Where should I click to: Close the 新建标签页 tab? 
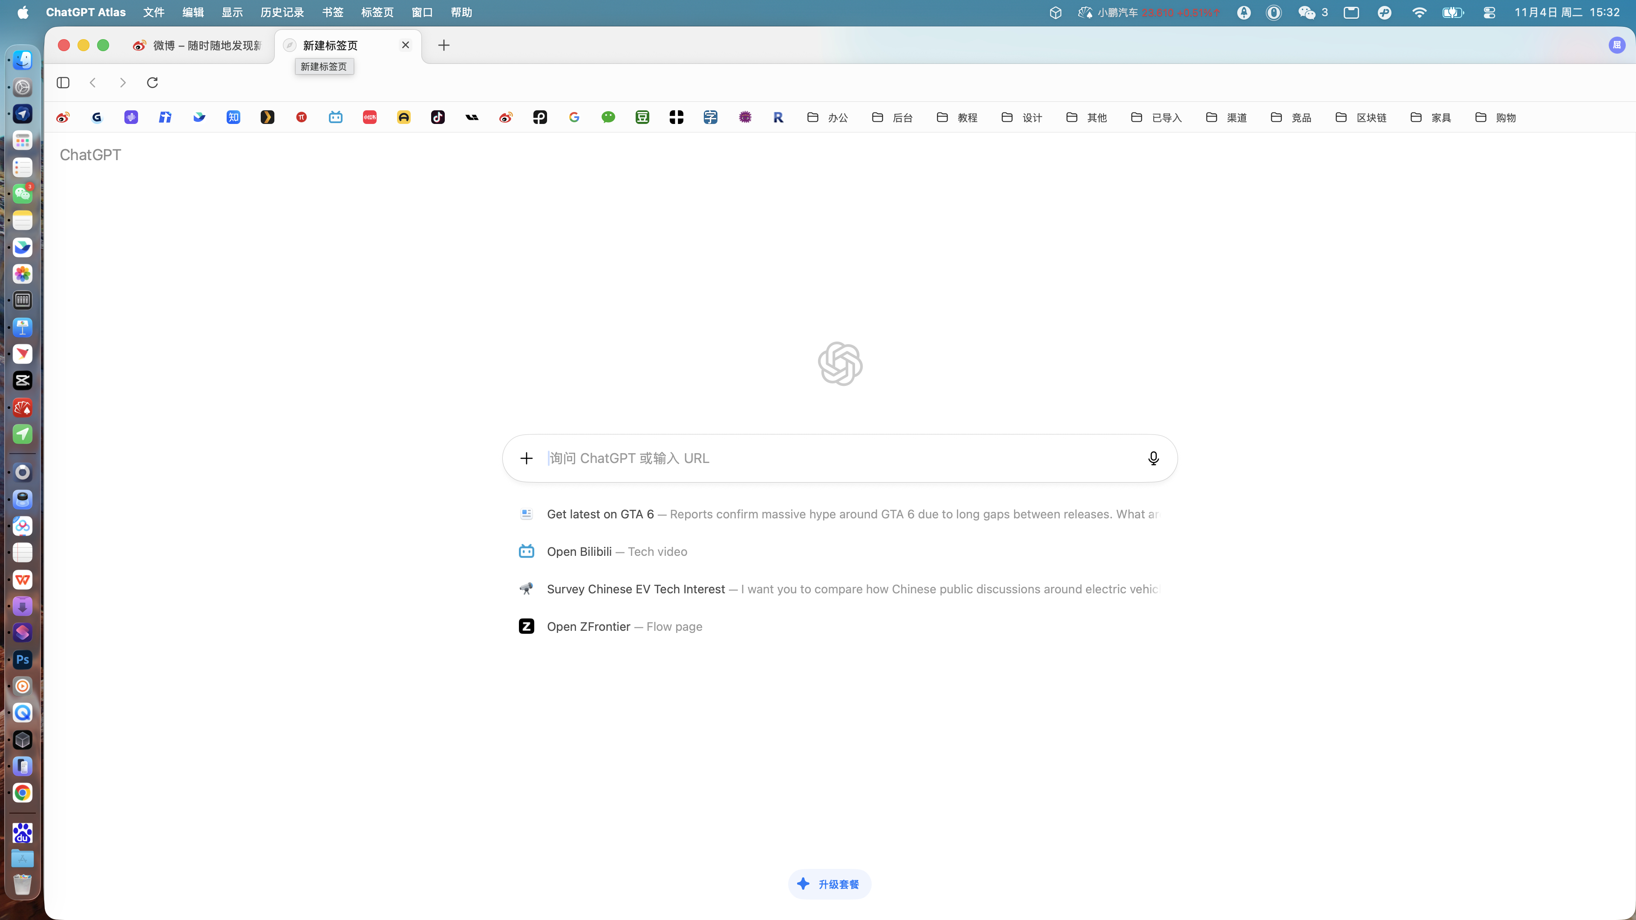tap(405, 45)
